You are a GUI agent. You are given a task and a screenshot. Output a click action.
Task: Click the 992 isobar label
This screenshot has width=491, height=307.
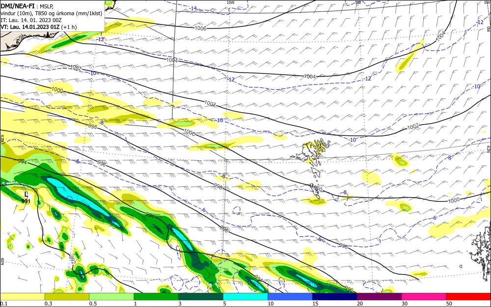(72, 259)
